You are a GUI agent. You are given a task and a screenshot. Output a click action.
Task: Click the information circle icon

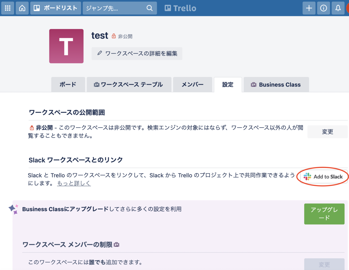pyautogui.click(x=323, y=8)
